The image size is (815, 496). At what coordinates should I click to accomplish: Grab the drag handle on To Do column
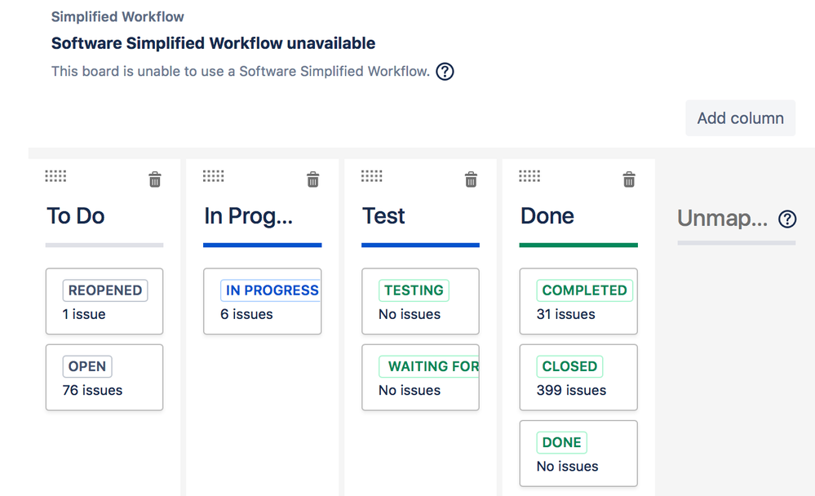click(55, 175)
